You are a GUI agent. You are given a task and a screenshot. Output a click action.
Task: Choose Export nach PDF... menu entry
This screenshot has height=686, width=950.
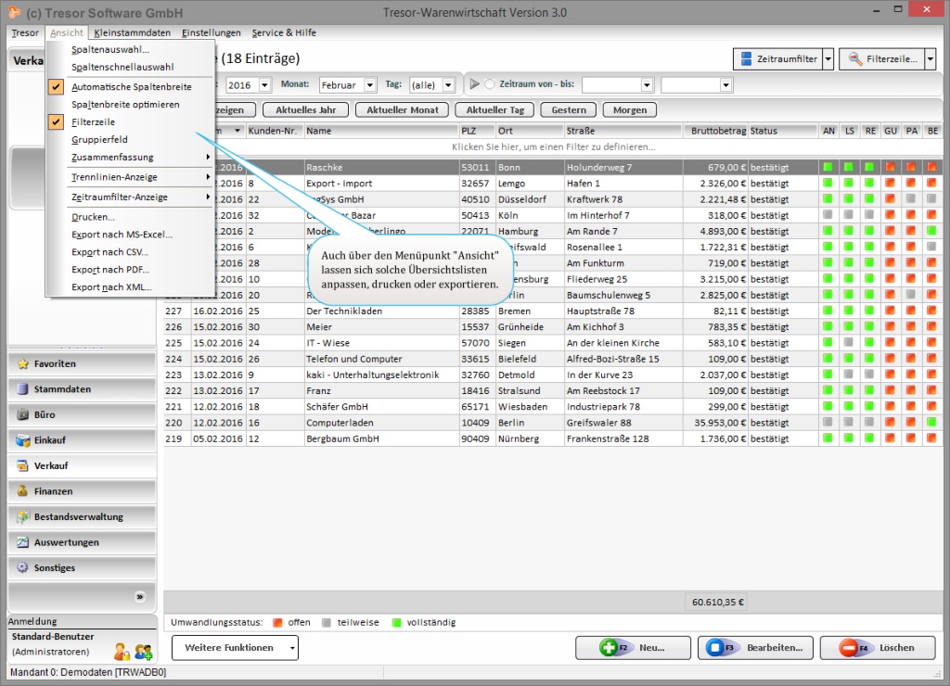click(109, 270)
